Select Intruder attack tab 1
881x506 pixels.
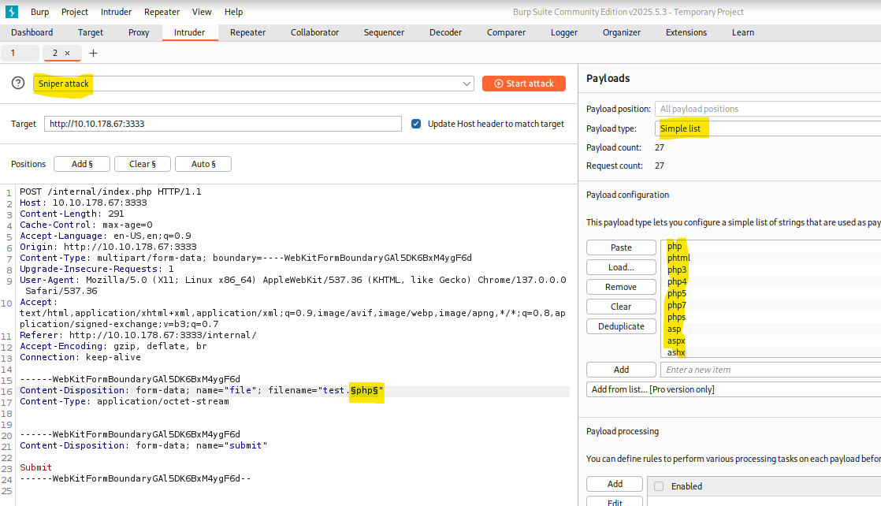[20, 53]
